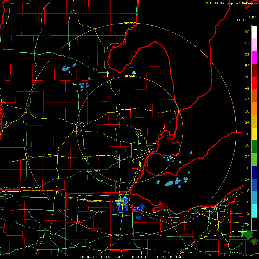The height and width of the screenshot is (259, 259).
Task: Click the legend value 54
Action: click(247, 66)
